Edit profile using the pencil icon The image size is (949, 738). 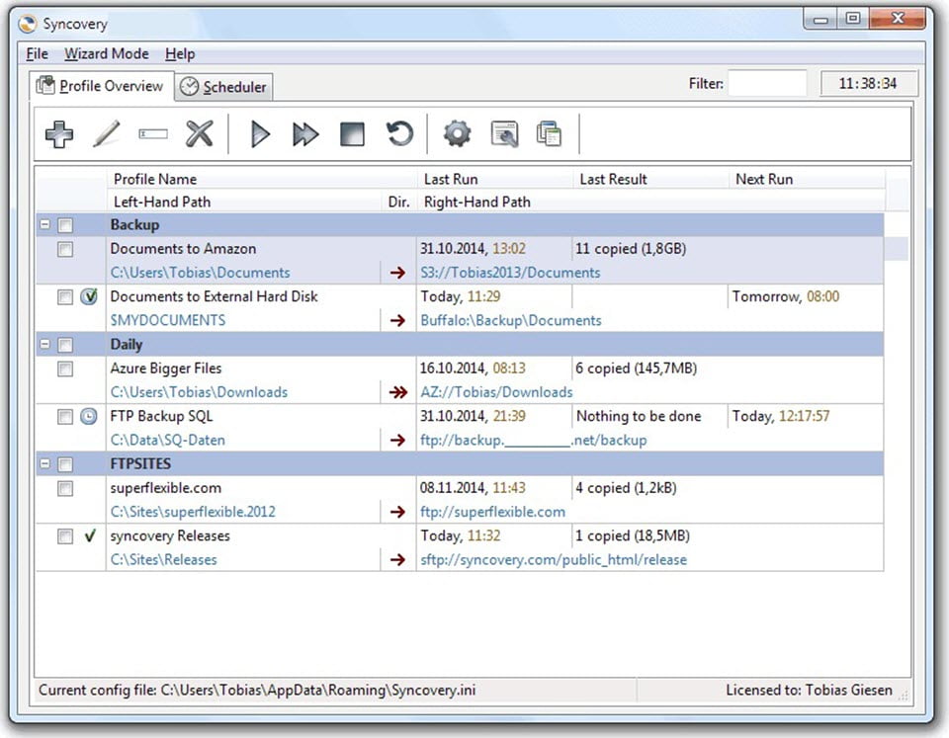[106, 133]
